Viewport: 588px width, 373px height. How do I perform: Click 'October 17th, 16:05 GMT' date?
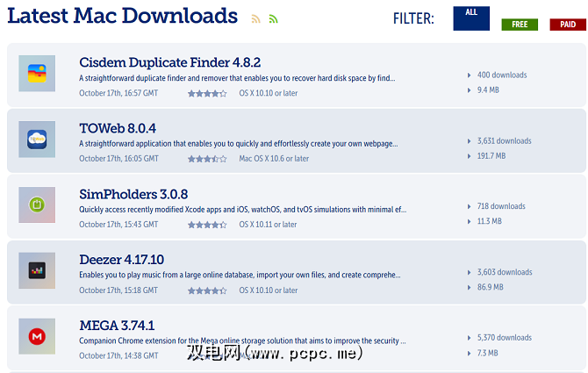(118, 159)
